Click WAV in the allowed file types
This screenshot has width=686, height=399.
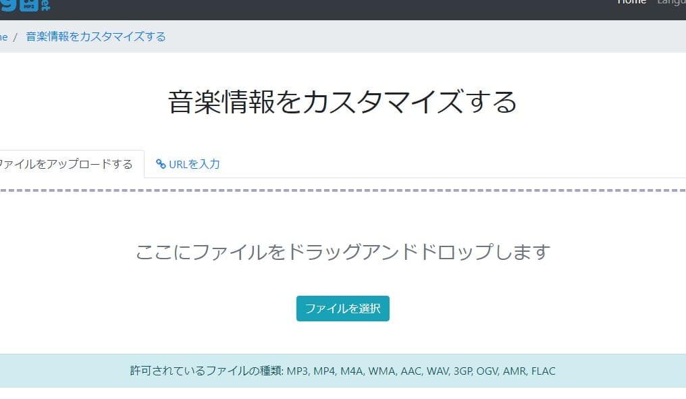point(438,371)
